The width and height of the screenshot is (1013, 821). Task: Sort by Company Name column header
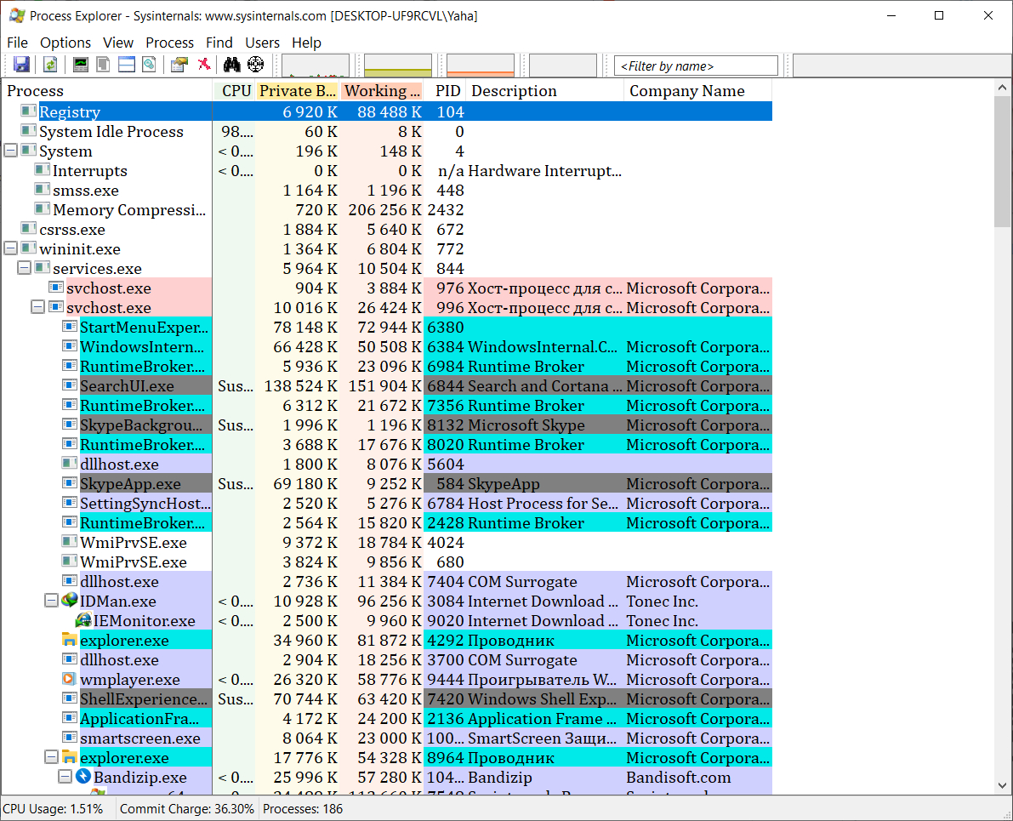pyautogui.click(x=697, y=90)
